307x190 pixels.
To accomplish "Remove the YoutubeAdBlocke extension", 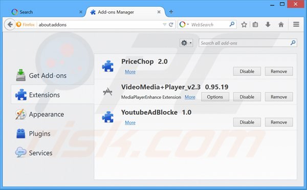I will 279,122.
